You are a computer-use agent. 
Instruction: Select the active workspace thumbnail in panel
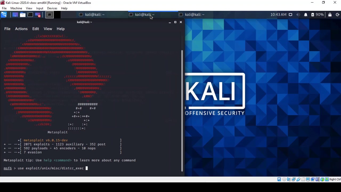[x=49, y=15]
